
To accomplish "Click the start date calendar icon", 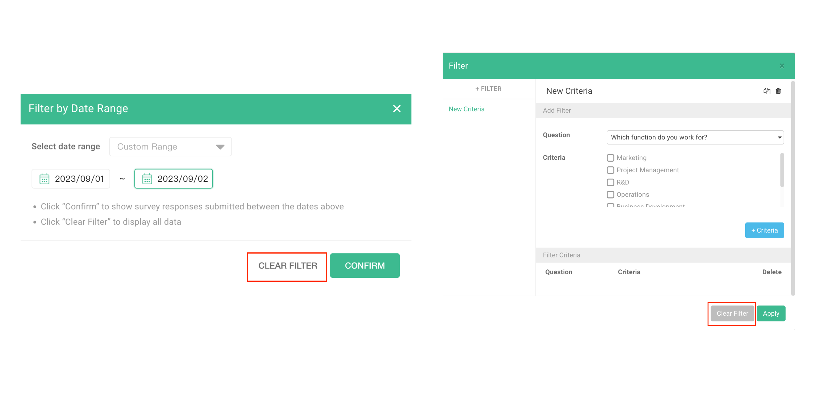I will click(44, 179).
